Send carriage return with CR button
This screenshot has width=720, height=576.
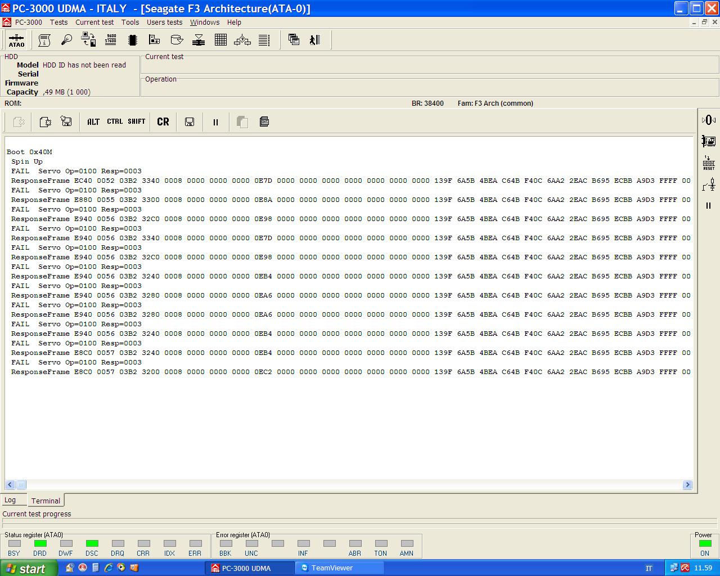tap(163, 122)
